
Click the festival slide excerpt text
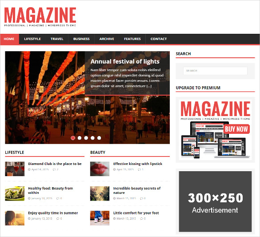[x=127, y=78]
